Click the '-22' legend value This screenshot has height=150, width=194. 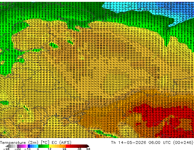pos(18,149)
